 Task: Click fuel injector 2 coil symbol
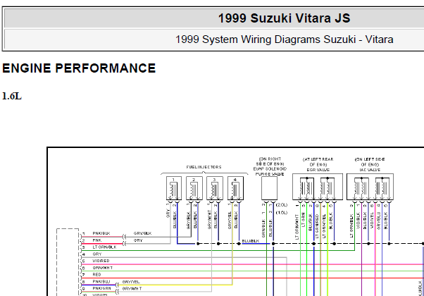coord(194,190)
